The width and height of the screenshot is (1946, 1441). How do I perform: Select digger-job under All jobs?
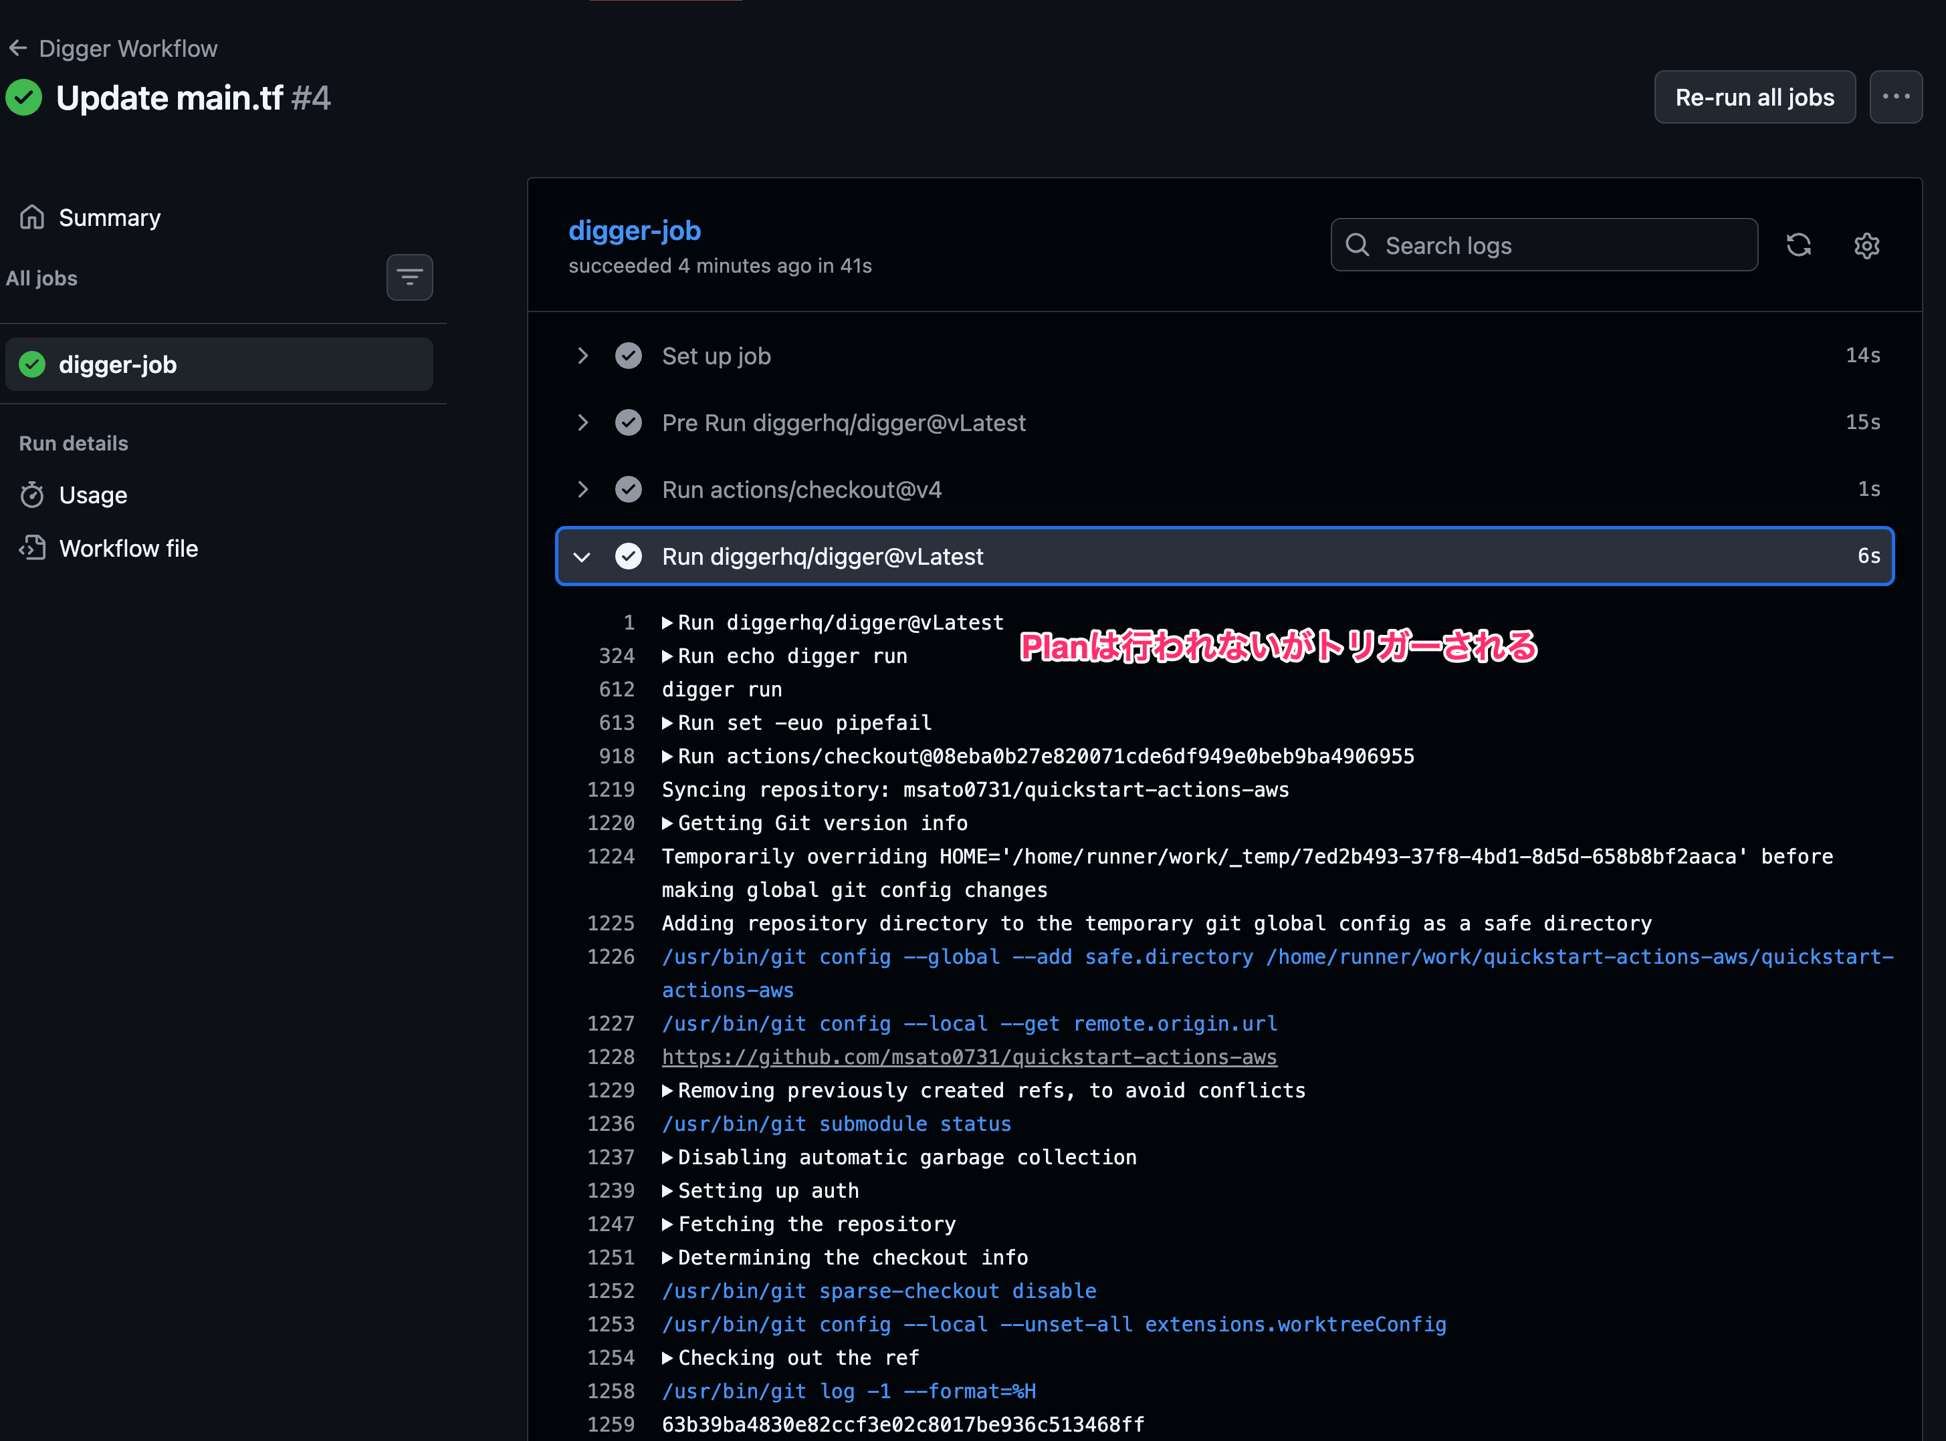[x=118, y=364]
